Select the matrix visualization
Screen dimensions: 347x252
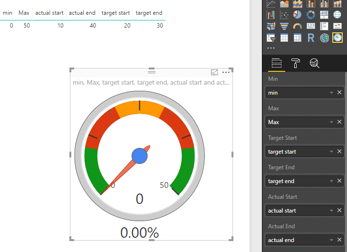[298, 38]
